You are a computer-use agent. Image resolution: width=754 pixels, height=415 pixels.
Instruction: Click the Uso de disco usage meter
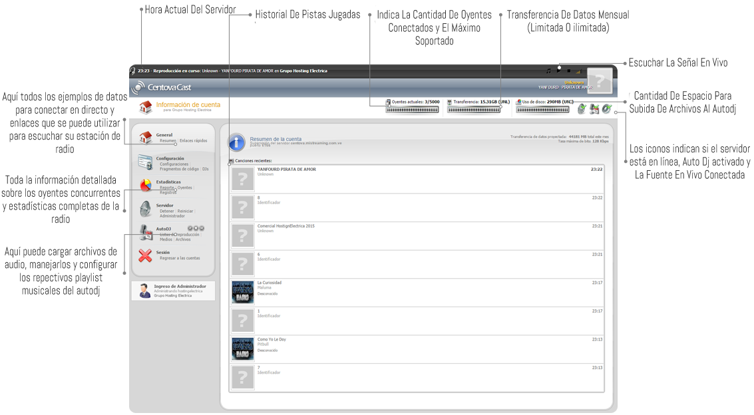[x=542, y=110]
